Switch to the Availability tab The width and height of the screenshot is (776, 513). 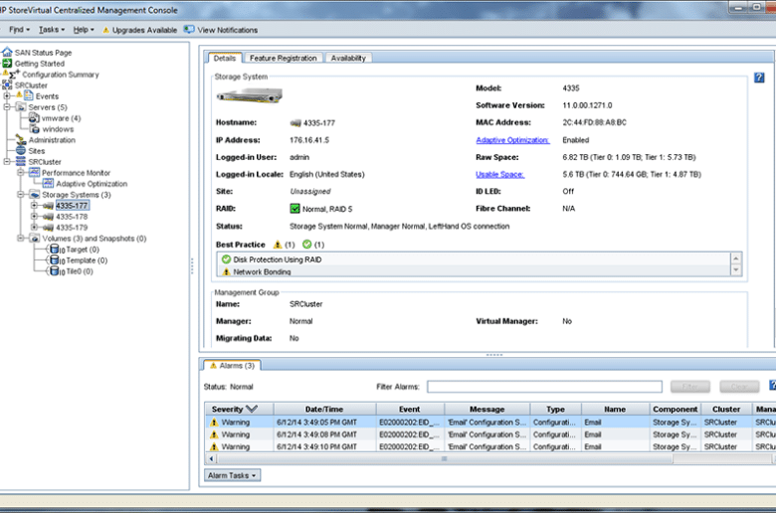(348, 58)
